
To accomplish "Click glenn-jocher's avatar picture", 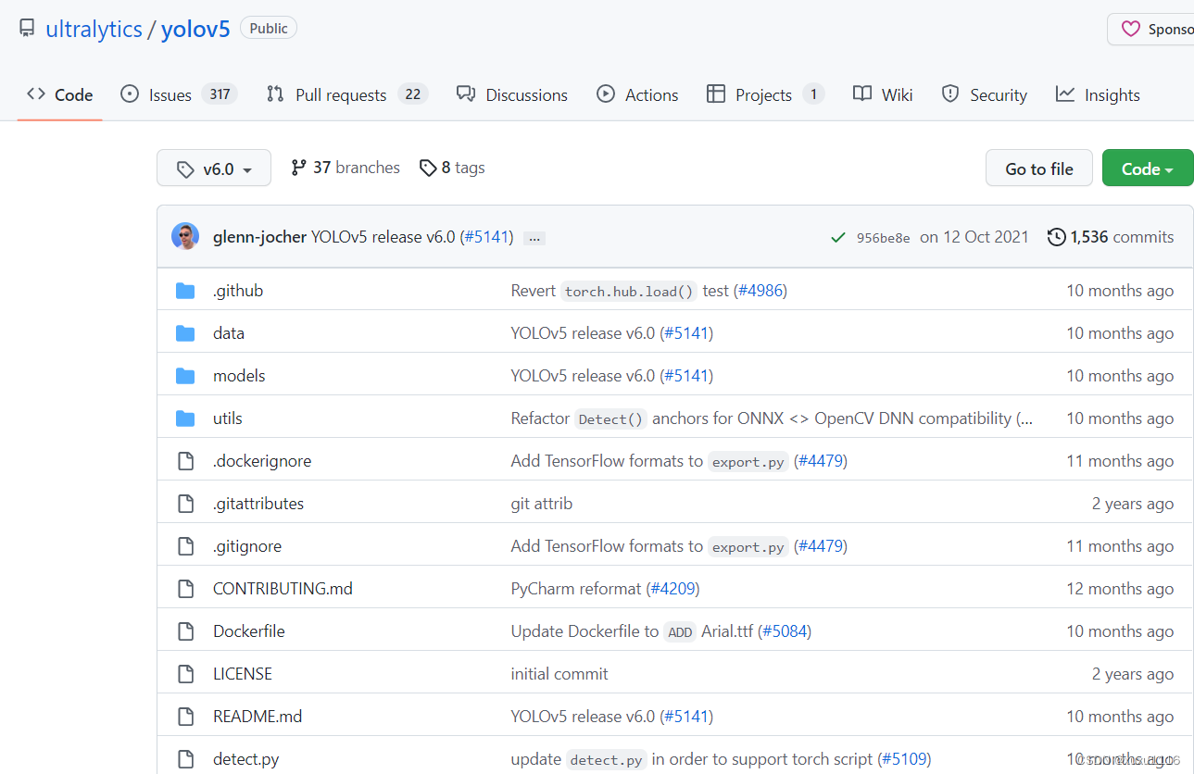I will (185, 237).
